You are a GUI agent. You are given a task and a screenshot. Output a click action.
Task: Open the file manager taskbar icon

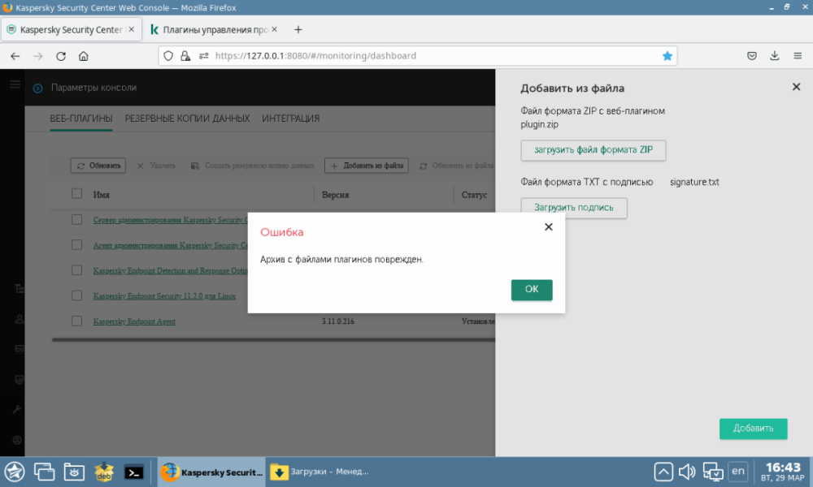74,472
